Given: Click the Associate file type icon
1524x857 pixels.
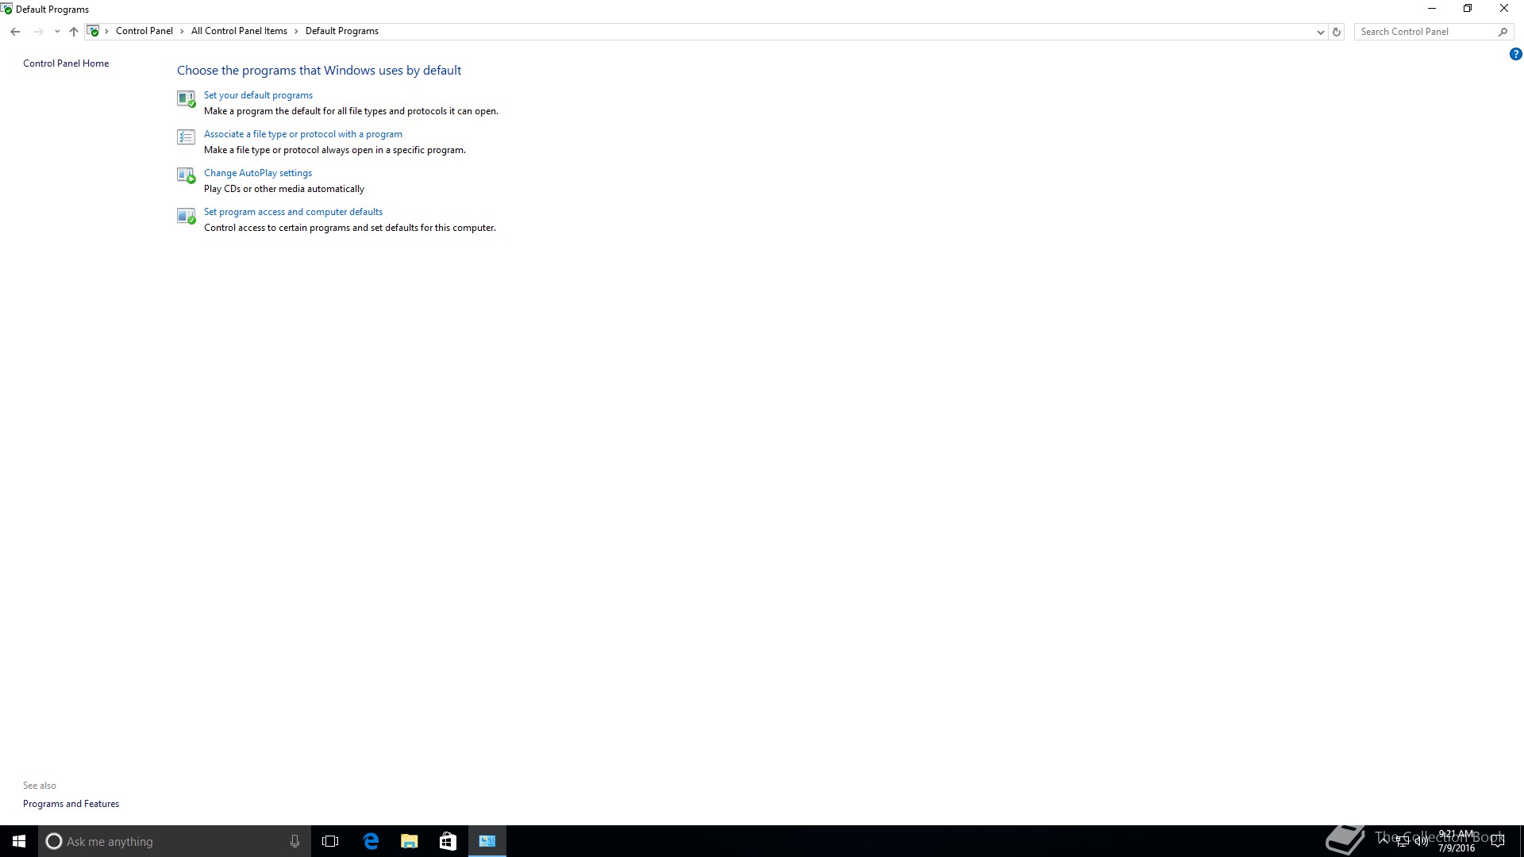Looking at the screenshot, I should [x=186, y=137].
